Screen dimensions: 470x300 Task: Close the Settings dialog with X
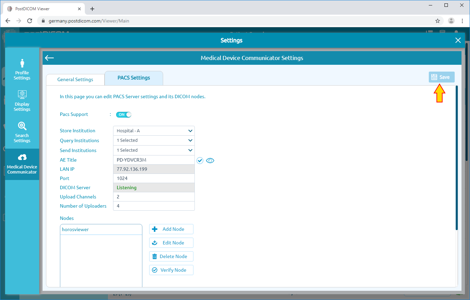click(x=458, y=40)
